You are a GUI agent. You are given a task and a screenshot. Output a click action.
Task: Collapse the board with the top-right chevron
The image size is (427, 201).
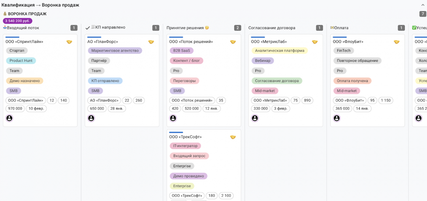[423, 5]
